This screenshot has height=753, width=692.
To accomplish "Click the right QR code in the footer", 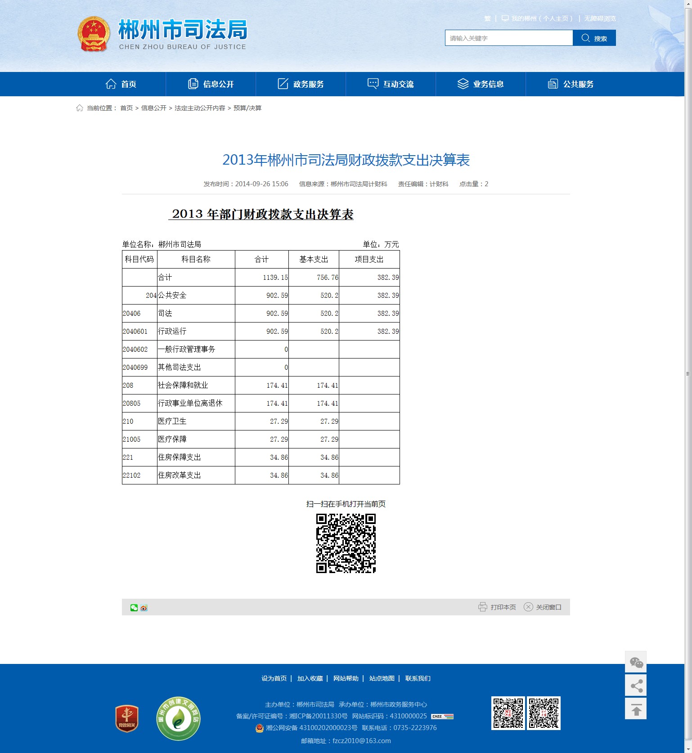I will (x=544, y=713).
